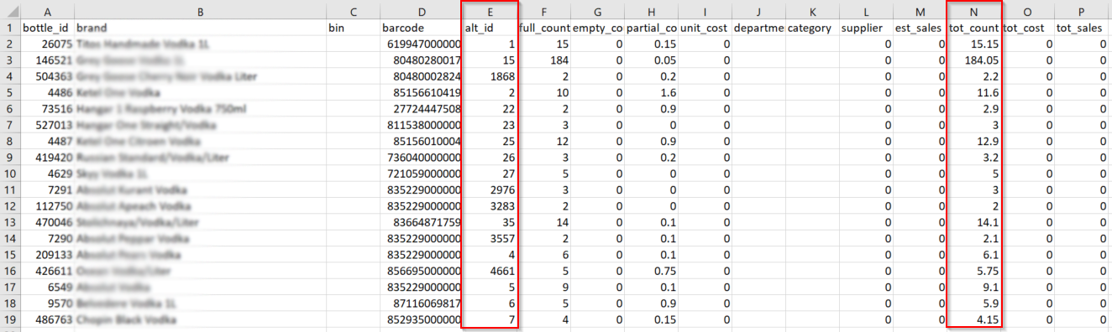This screenshot has width=1112, height=332.
Task: Select bottle_id cell 26075
Action: coord(47,44)
